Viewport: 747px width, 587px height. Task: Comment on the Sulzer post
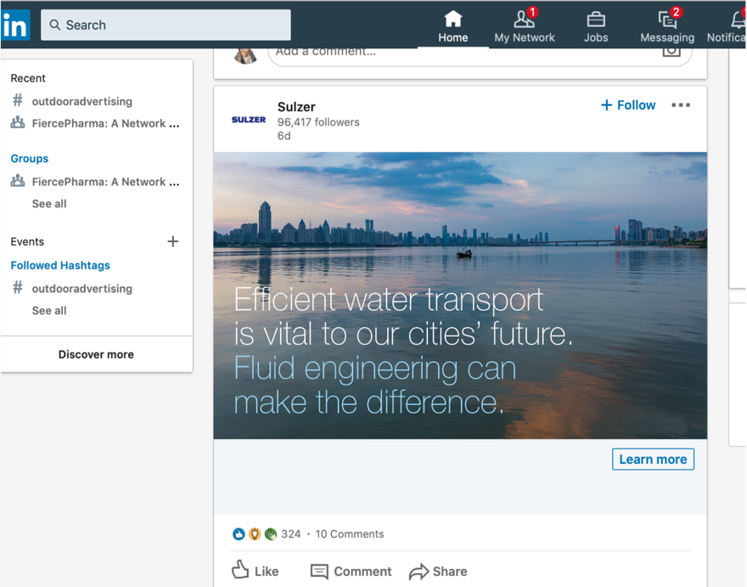pyautogui.click(x=351, y=571)
